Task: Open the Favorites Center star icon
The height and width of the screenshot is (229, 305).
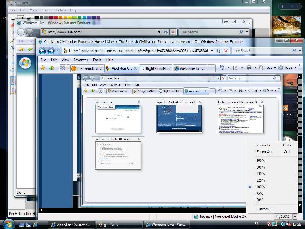Action: [x=42, y=68]
